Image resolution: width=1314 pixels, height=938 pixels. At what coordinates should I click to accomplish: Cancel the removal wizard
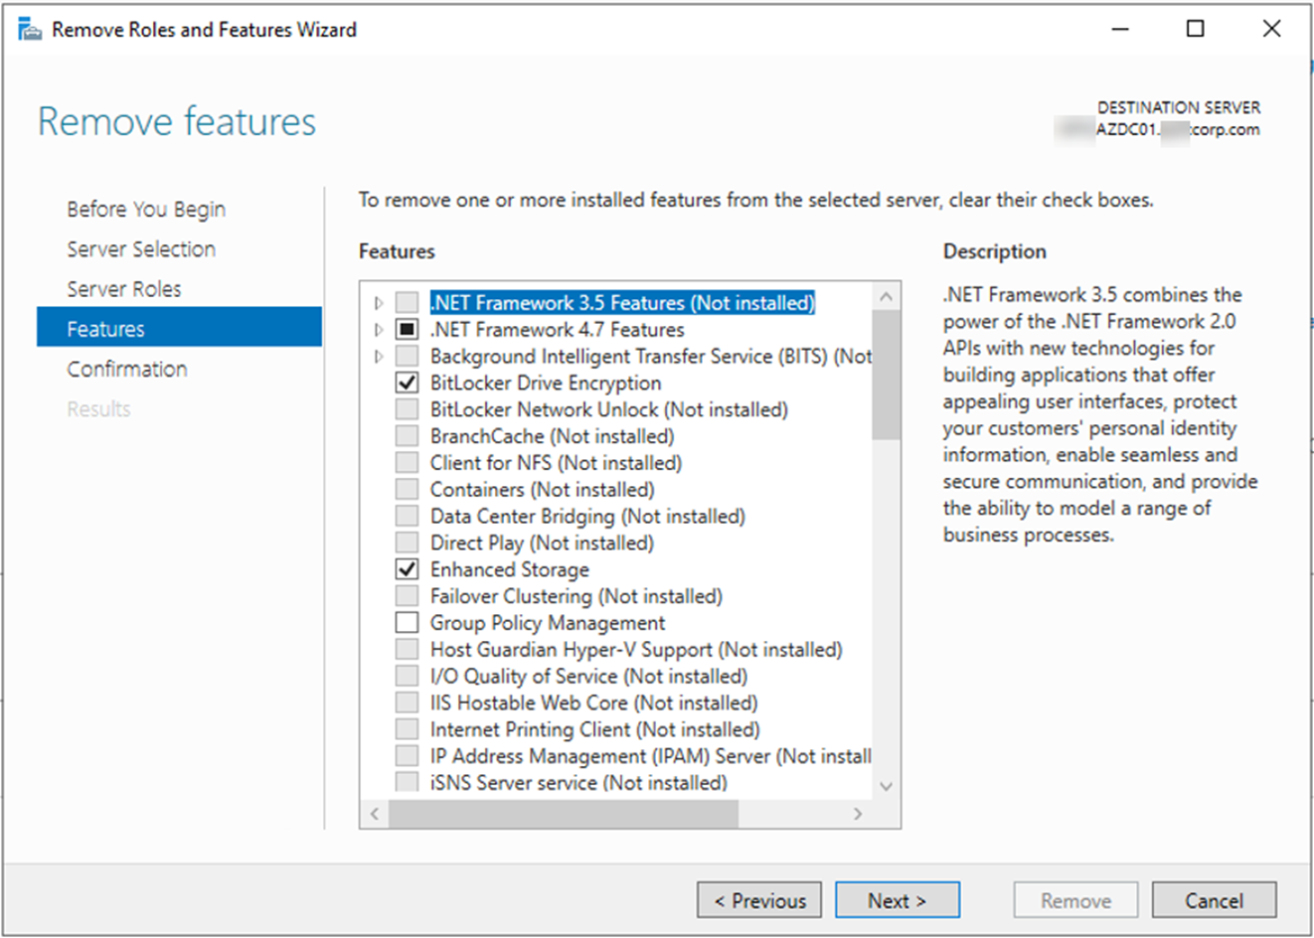[1213, 900]
